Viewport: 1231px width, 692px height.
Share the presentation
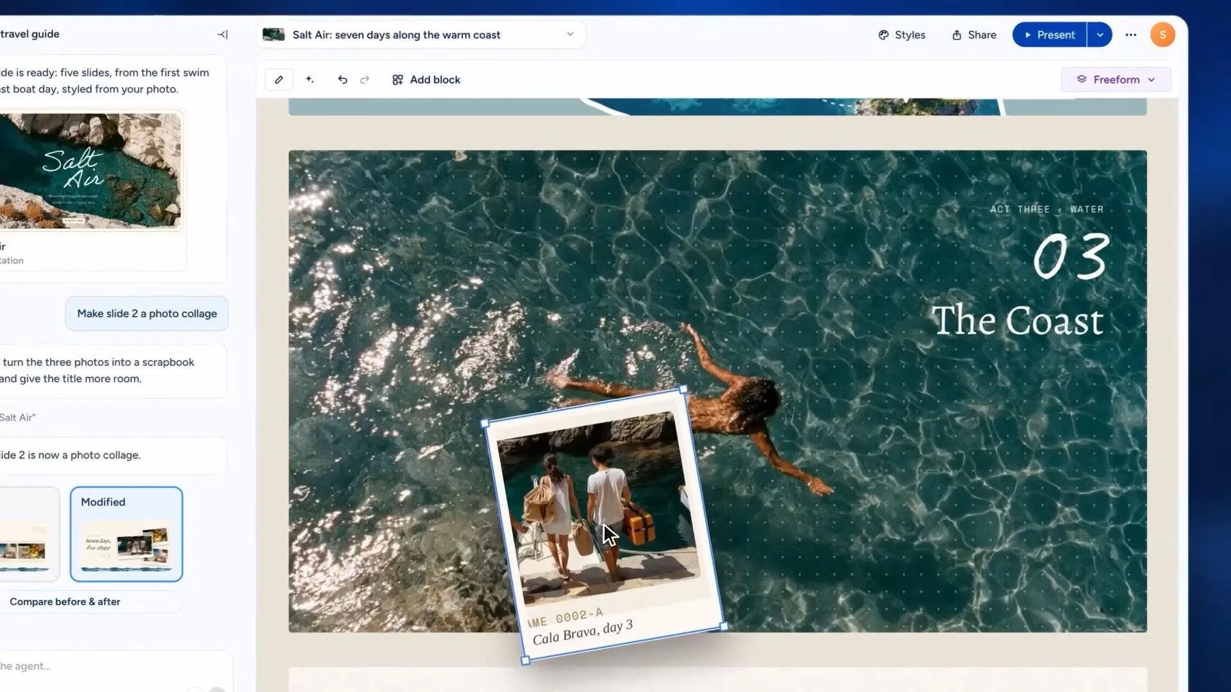[975, 35]
